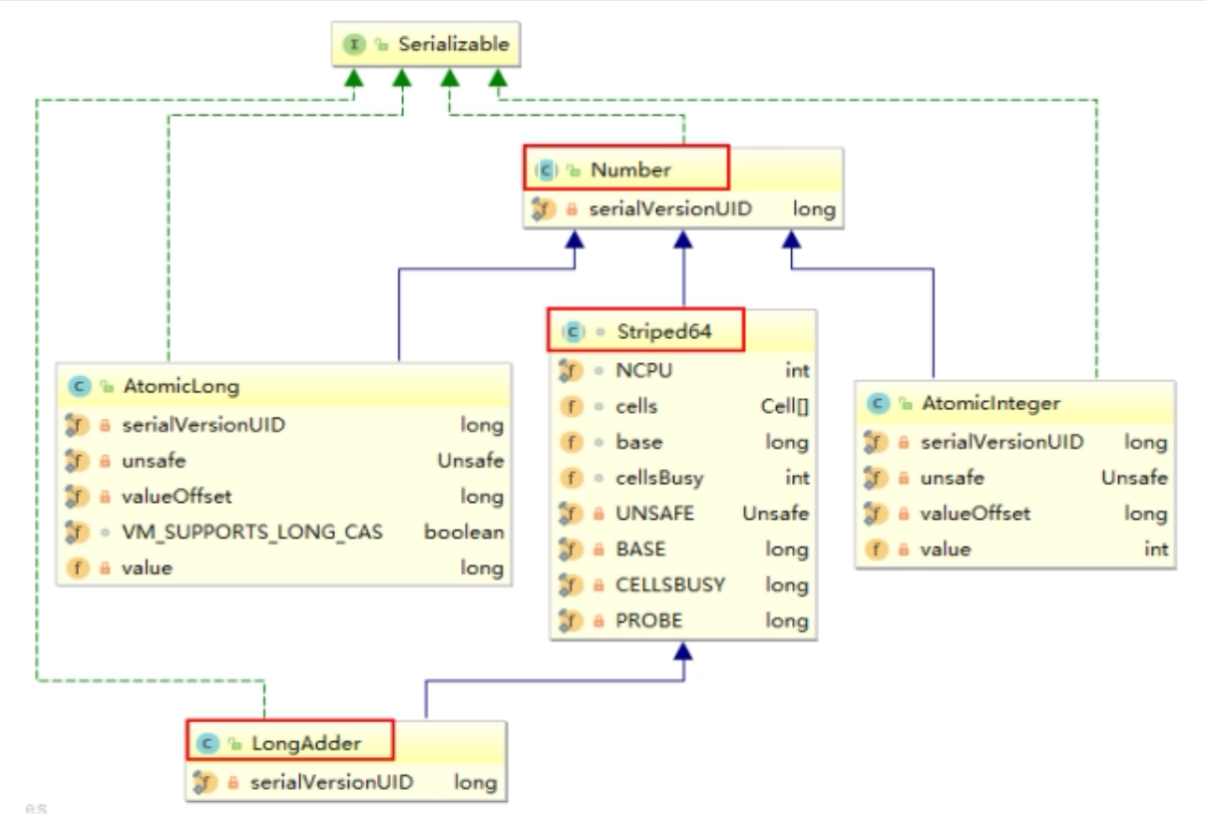Click the AtomicLong class icon
Viewport: 1206px width, 819px height.
(78, 386)
